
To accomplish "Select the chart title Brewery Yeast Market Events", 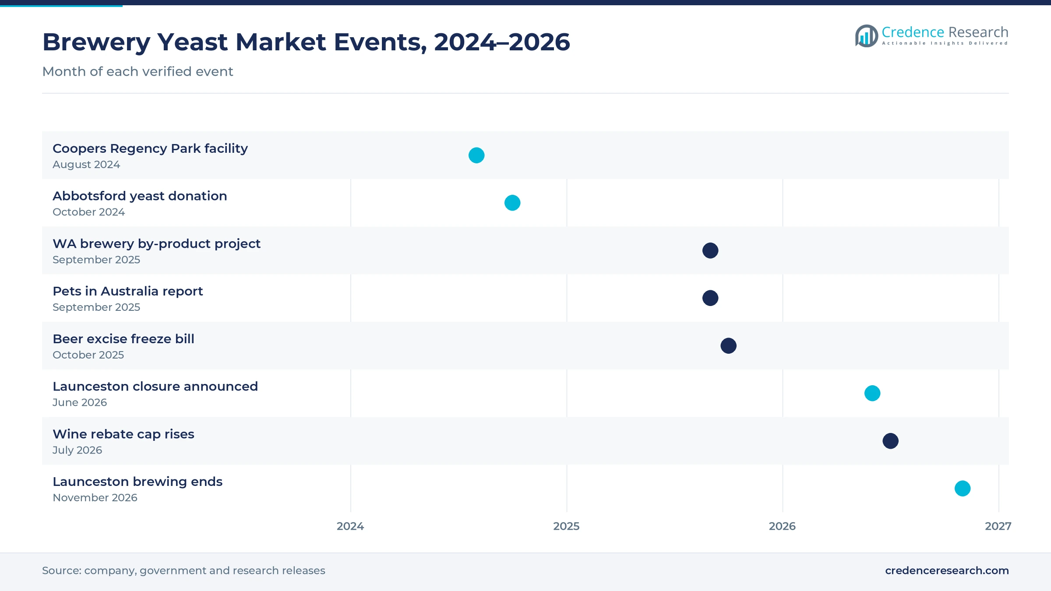I will click(306, 42).
